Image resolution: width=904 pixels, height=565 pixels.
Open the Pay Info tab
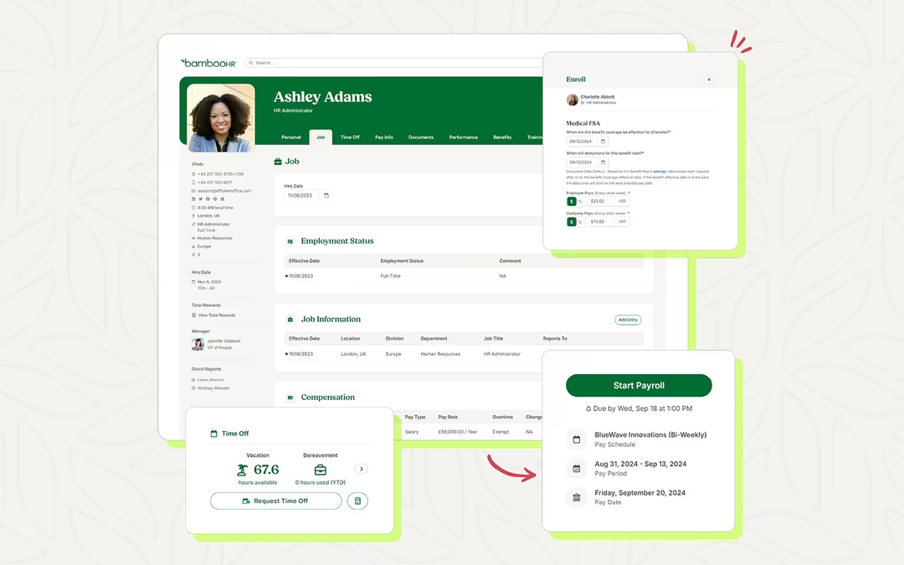click(384, 137)
